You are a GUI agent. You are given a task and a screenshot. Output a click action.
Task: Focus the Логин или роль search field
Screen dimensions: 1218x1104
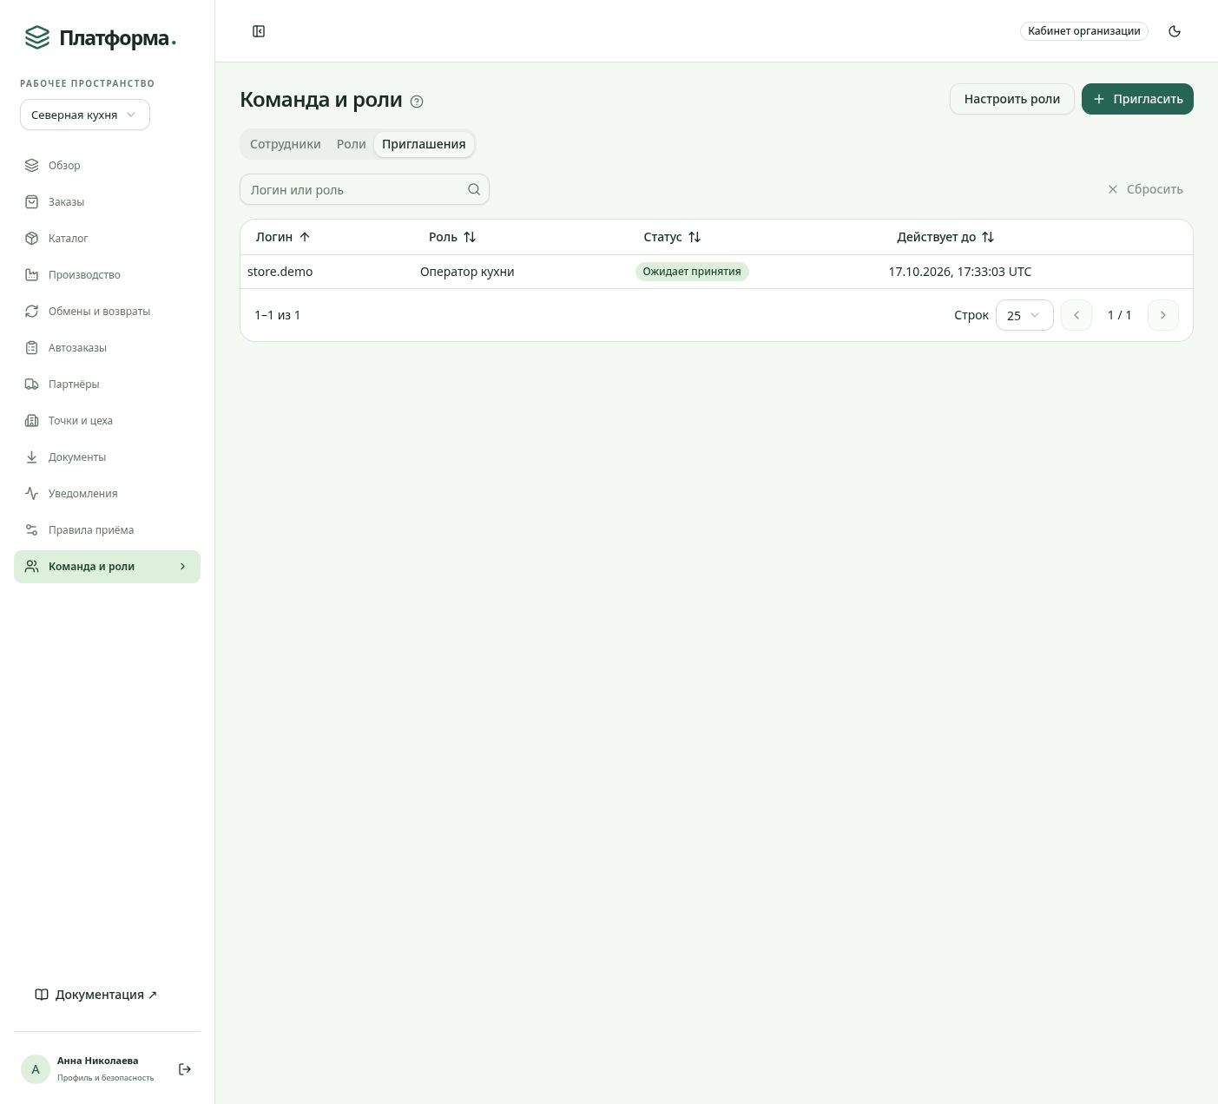(365, 189)
